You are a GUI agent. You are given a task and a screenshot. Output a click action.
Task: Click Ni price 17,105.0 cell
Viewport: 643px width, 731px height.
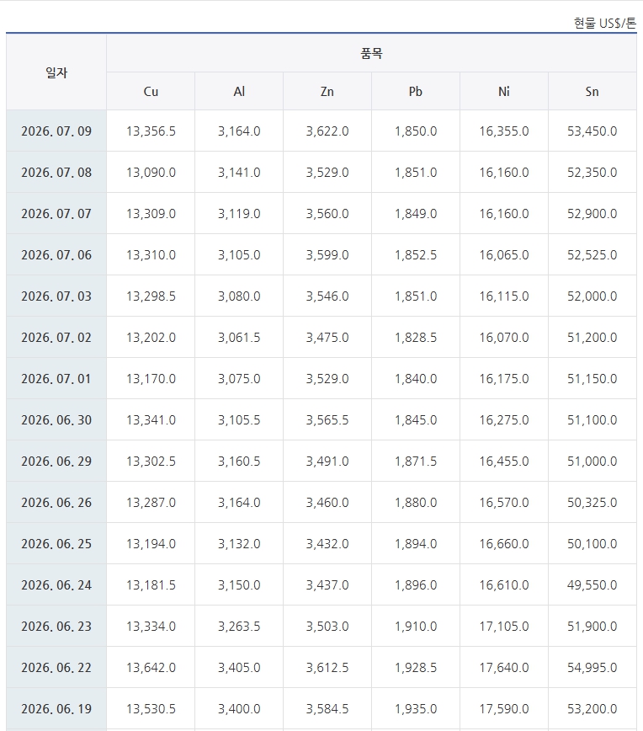503,626
